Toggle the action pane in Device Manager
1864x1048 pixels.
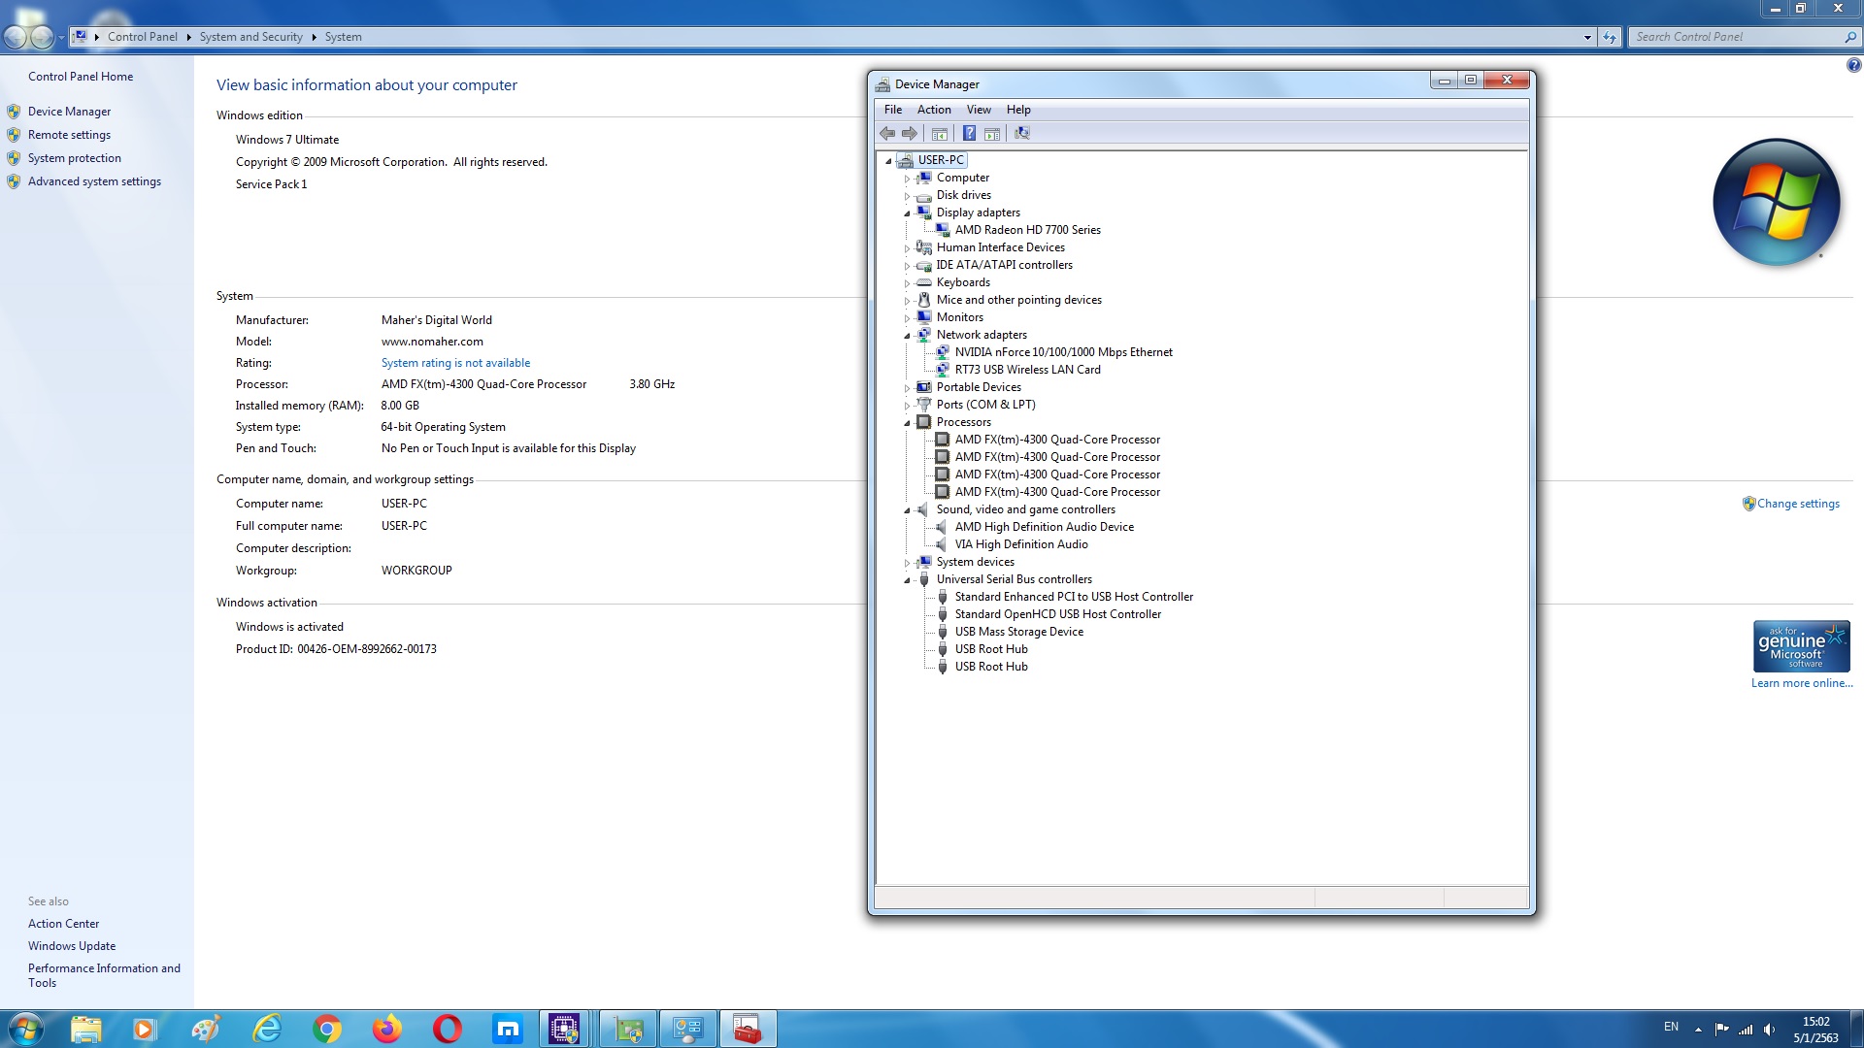[992, 134]
